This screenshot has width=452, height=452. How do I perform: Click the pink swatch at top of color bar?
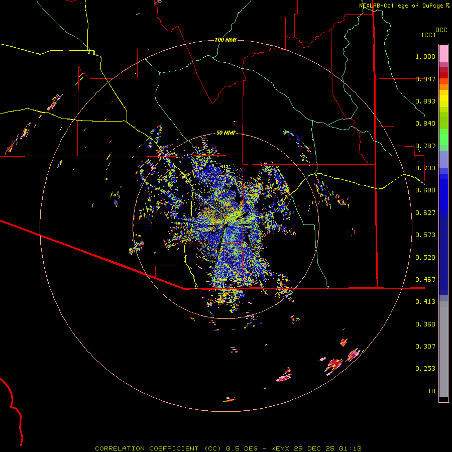443,53
